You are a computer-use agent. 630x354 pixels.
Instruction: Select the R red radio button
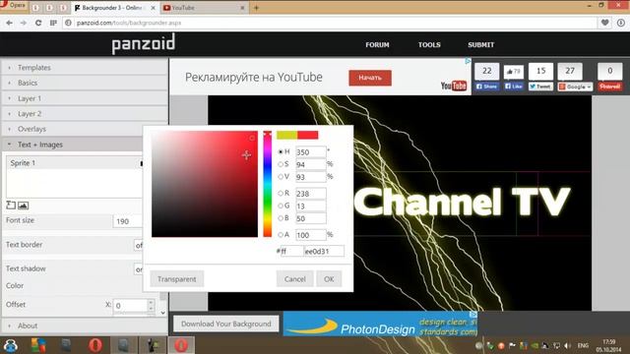coord(281,193)
